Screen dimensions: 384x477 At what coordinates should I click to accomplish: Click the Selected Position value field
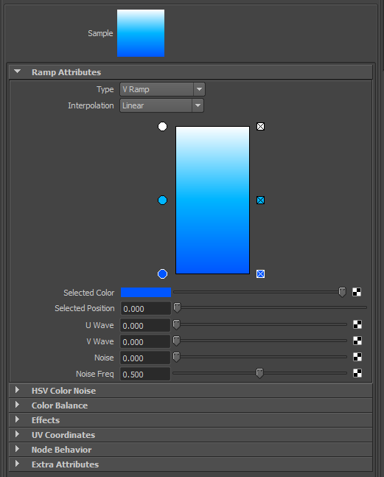pos(146,308)
